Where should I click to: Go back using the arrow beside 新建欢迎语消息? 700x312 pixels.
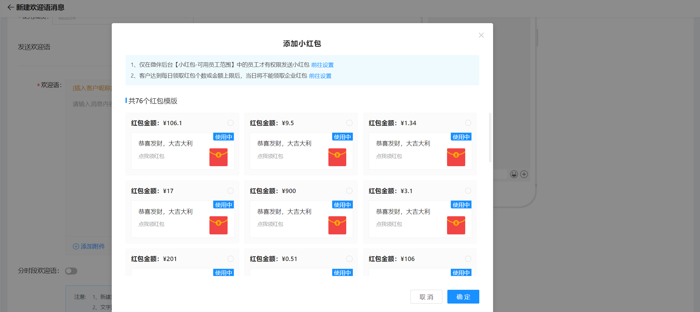[x=11, y=7]
